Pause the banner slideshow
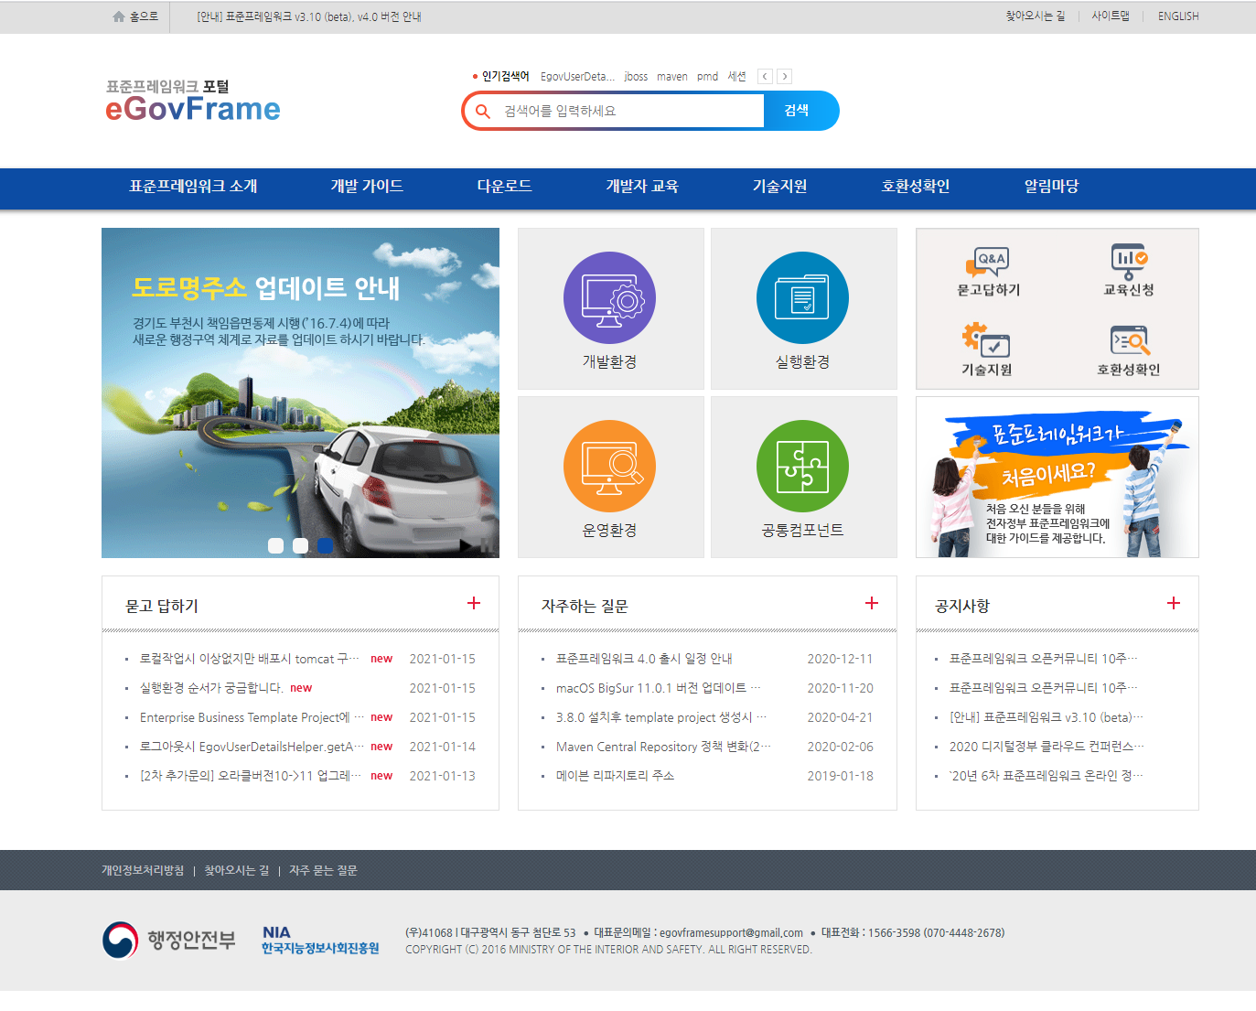 pyautogui.click(x=487, y=546)
